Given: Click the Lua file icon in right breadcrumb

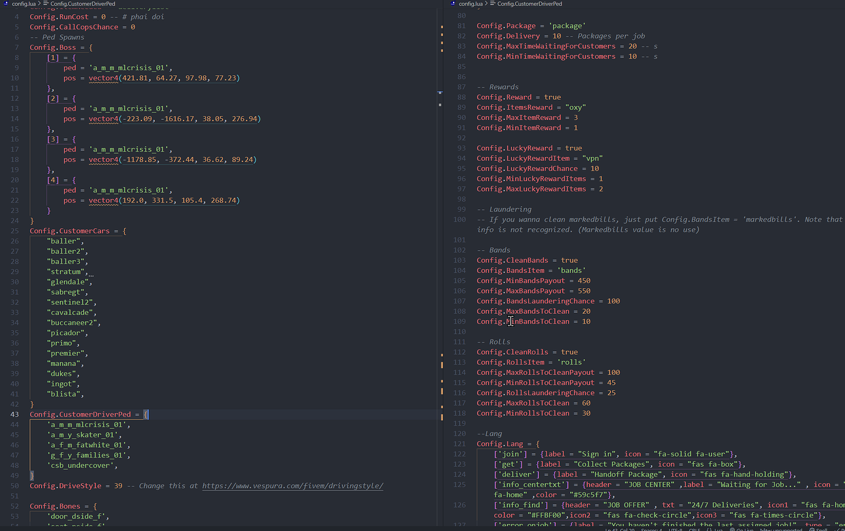Looking at the screenshot, I should [454, 4].
